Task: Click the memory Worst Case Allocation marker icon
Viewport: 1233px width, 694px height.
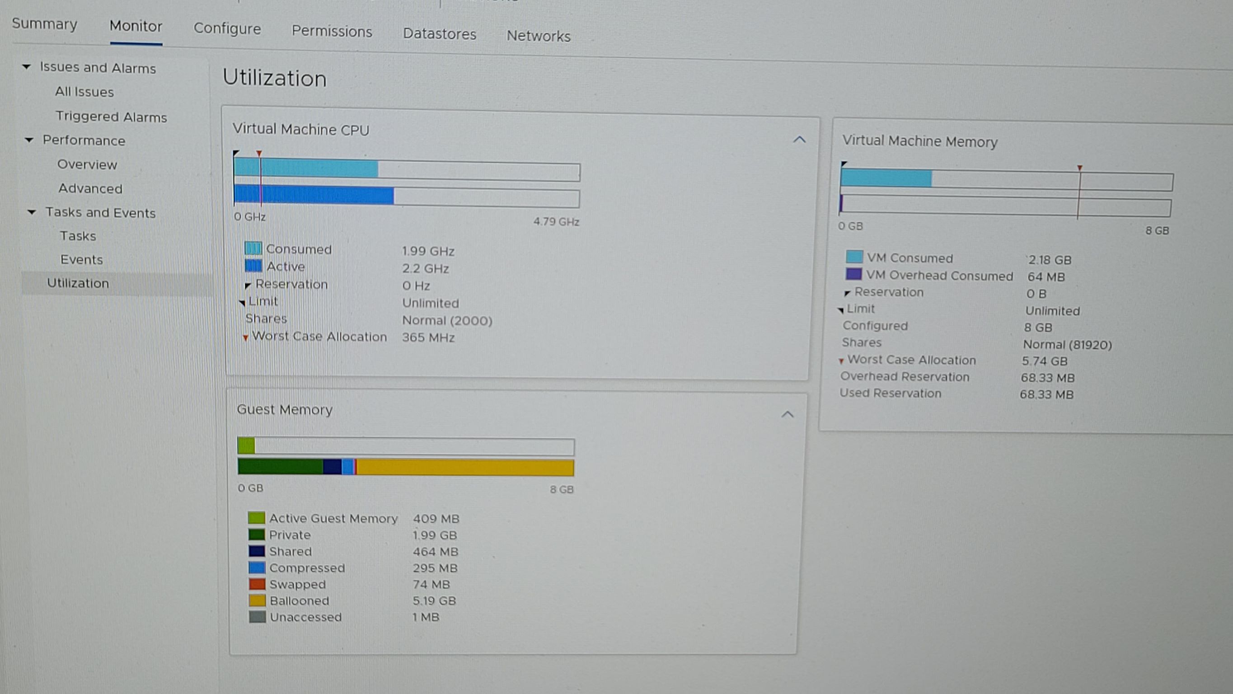Action: click(x=841, y=361)
